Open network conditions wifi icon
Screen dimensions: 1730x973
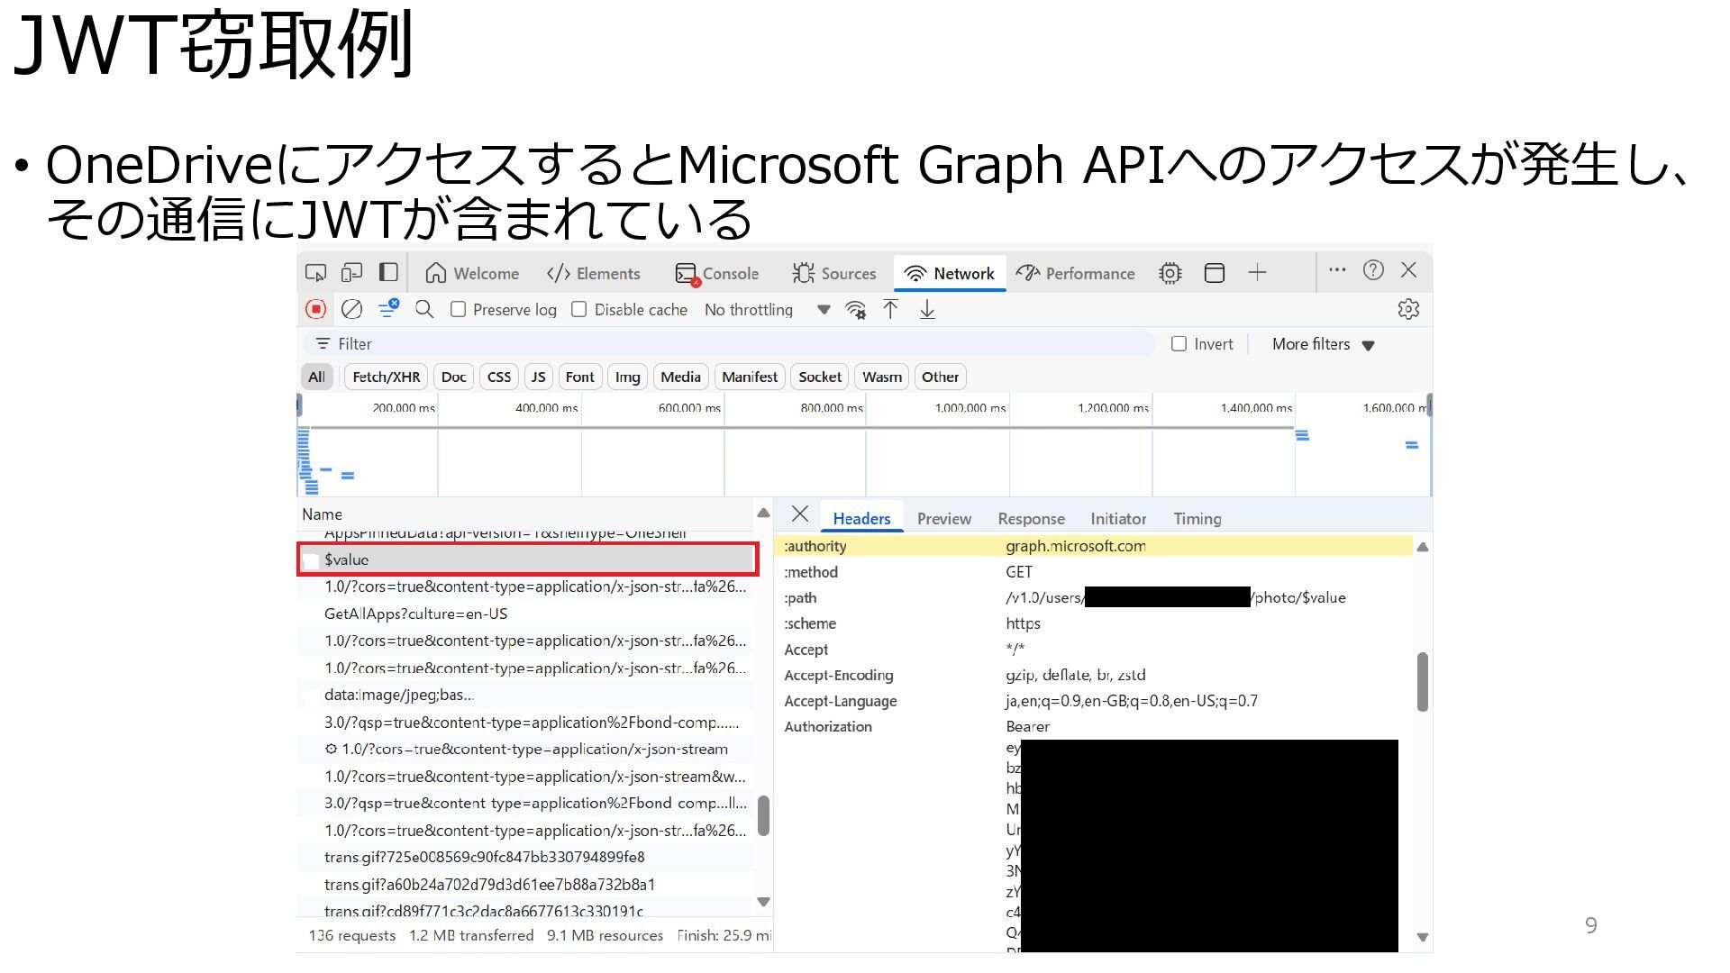click(x=855, y=310)
